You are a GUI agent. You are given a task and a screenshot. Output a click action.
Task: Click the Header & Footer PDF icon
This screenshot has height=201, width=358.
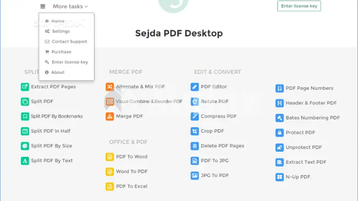(x=280, y=103)
